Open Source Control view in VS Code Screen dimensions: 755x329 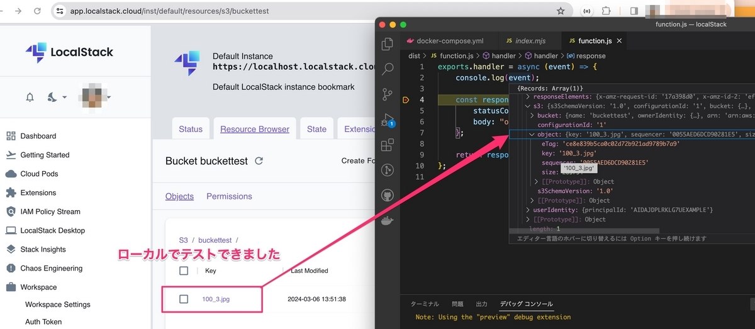(388, 94)
